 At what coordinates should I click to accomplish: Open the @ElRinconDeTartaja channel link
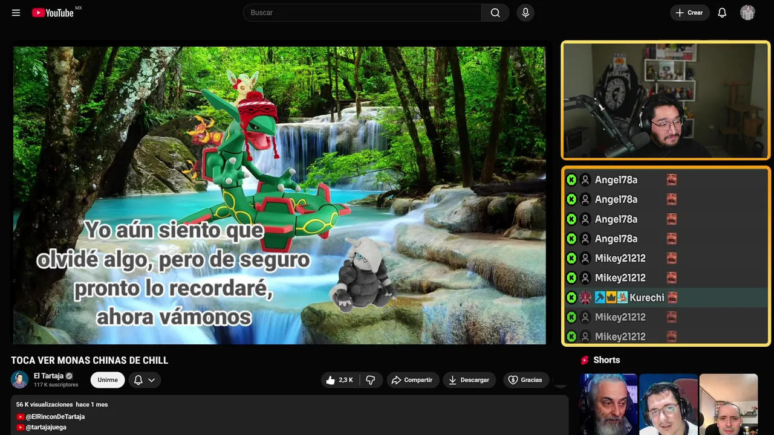click(x=55, y=417)
